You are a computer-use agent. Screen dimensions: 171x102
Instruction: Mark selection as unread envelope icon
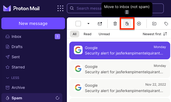click(x=100, y=24)
